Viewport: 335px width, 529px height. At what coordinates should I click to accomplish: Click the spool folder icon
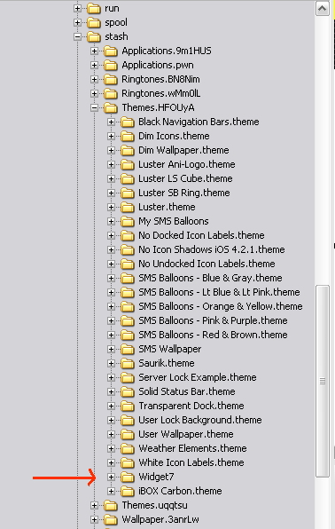[x=94, y=22]
